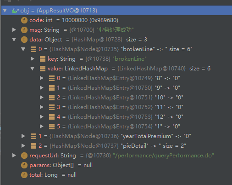Click the stacked-bars icon beside value: LinkedHashMap
232x185 pixels.
click(43, 69)
